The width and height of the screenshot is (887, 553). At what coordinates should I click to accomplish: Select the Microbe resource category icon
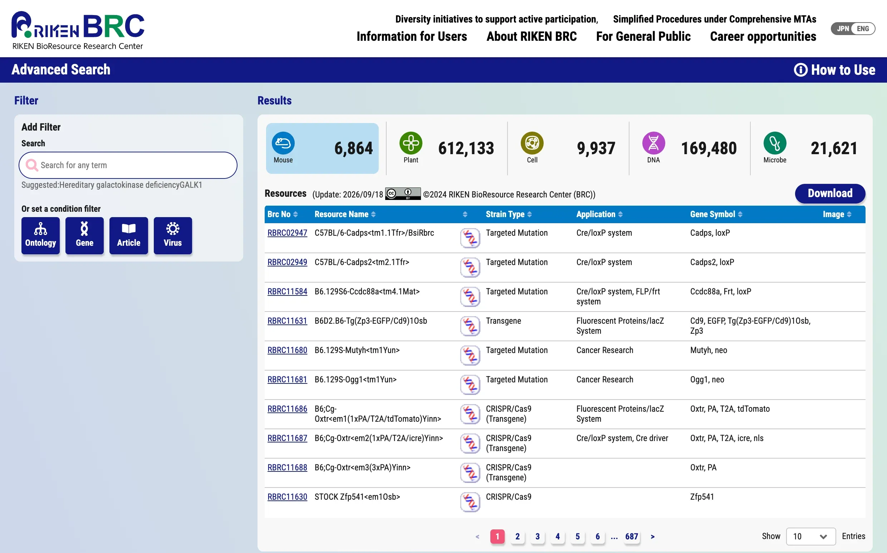point(775,143)
